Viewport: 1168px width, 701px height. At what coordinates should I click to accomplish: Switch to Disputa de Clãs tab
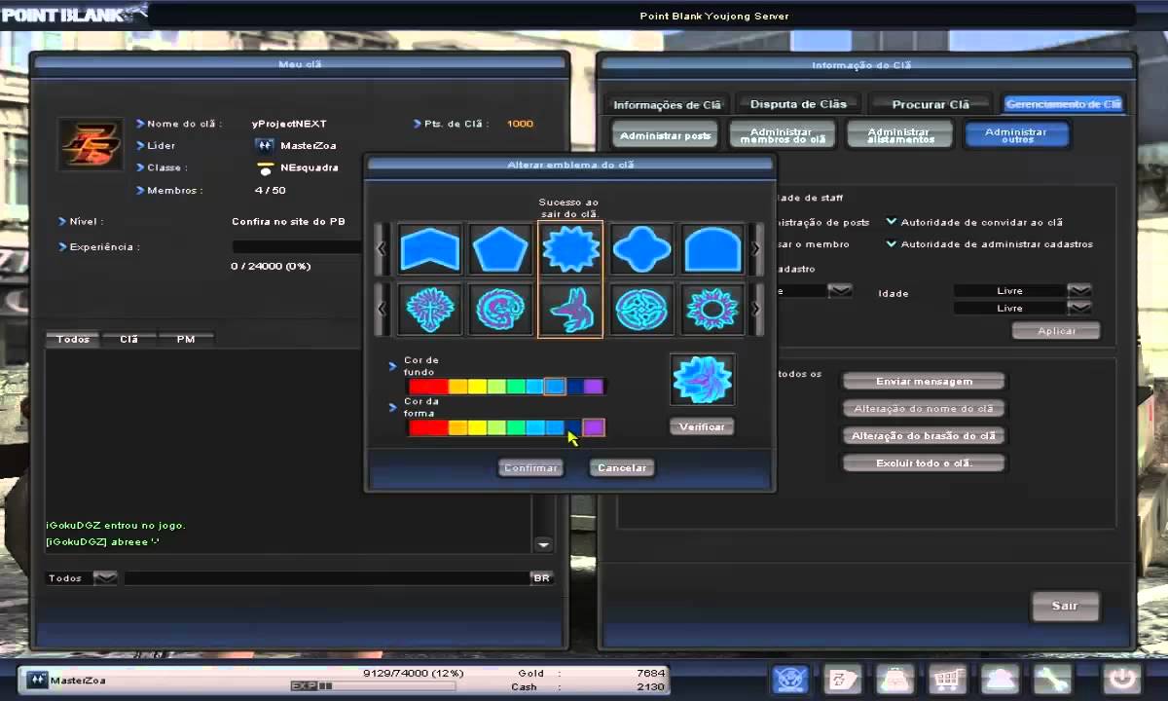pyautogui.click(x=798, y=103)
